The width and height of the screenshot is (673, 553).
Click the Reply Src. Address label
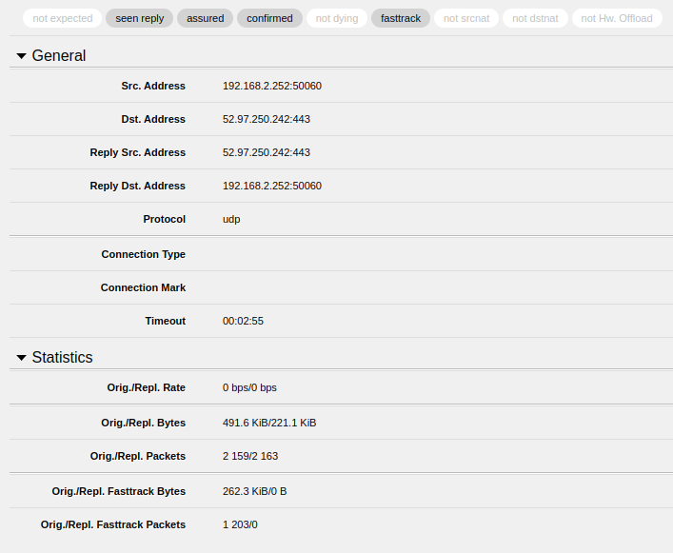point(138,152)
